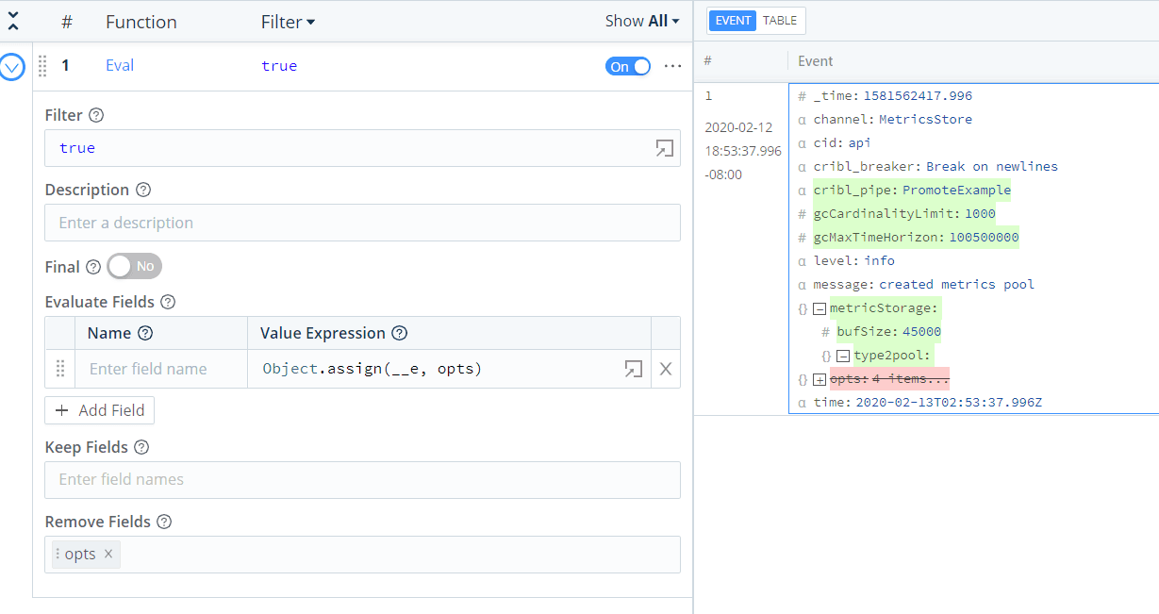
Task: Select the EVENT view tab
Action: (x=733, y=21)
